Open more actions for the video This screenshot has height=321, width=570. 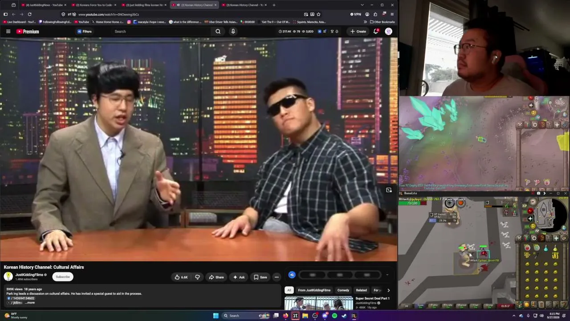(x=277, y=277)
